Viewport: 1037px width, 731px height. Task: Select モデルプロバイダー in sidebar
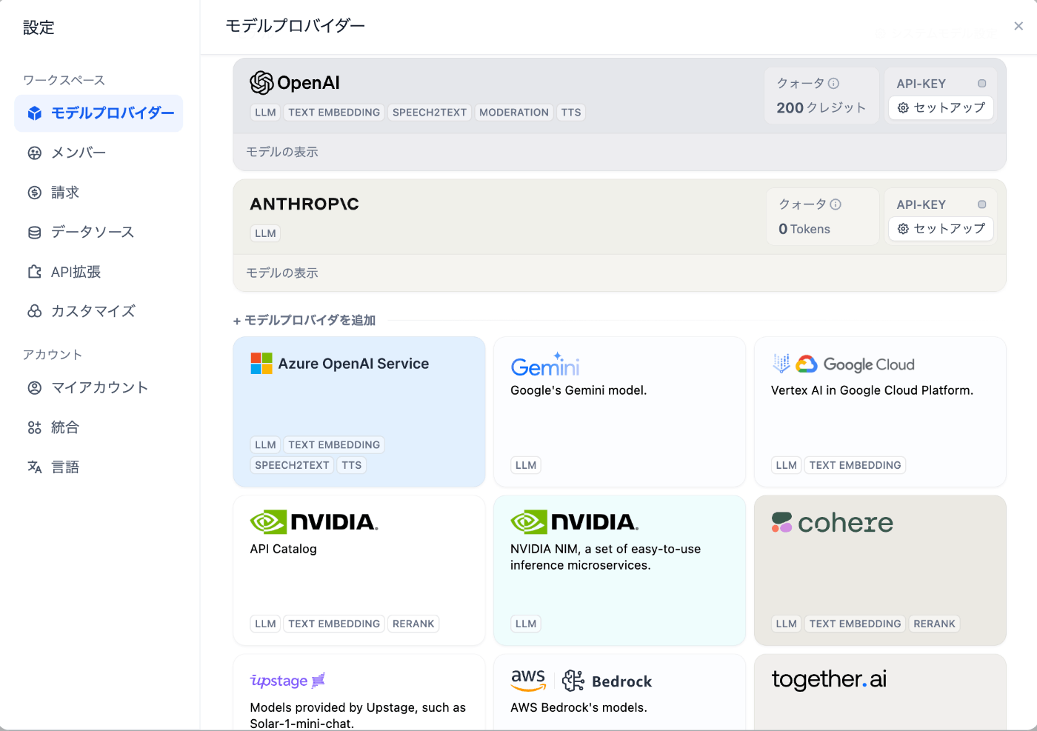coord(99,113)
